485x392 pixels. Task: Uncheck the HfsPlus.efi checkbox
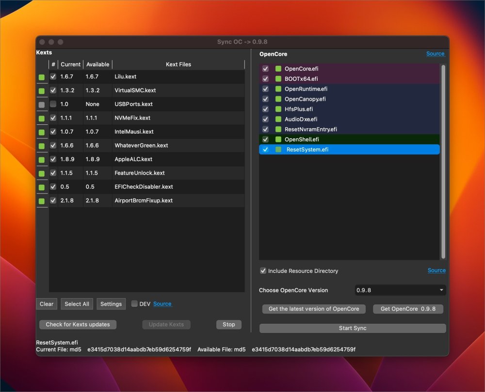pos(265,109)
